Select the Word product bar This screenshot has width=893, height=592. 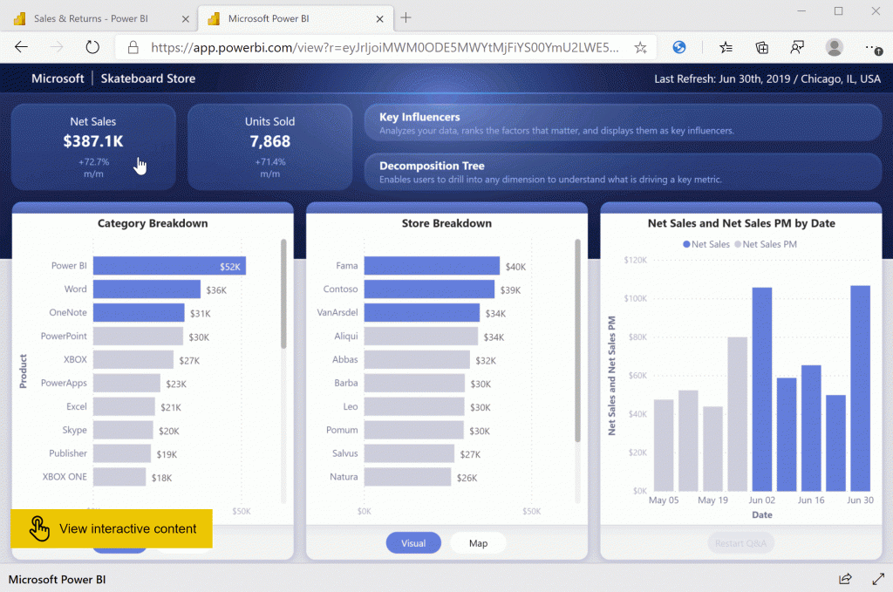(147, 289)
